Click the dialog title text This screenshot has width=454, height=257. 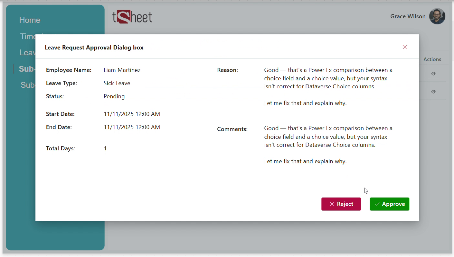[94, 48]
